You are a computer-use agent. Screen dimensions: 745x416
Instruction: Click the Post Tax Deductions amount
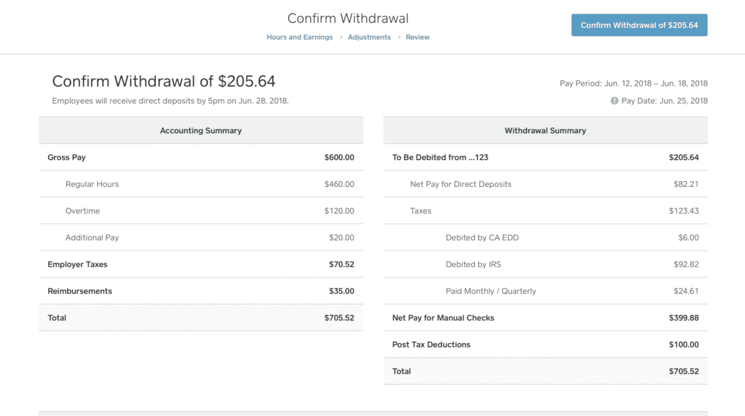click(x=684, y=344)
